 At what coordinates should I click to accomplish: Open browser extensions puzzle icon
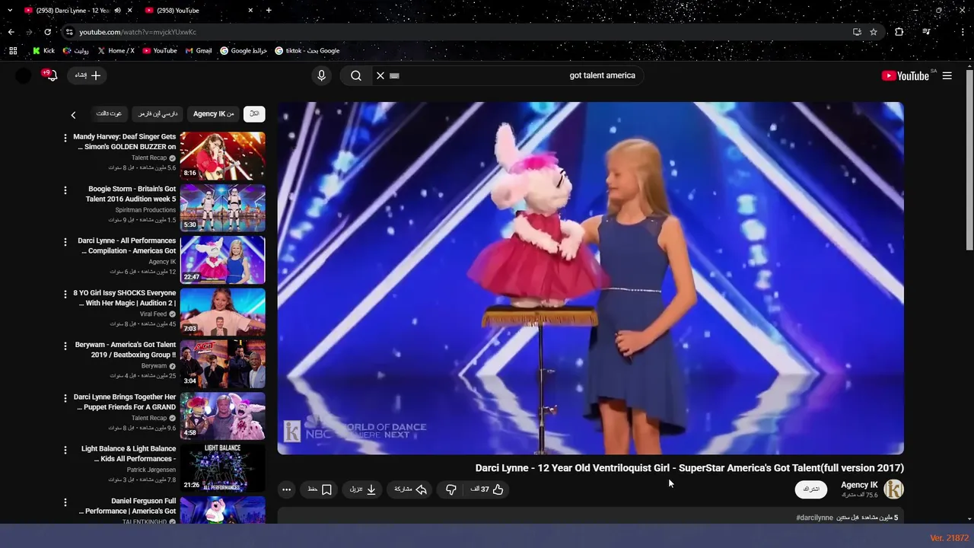(x=899, y=32)
